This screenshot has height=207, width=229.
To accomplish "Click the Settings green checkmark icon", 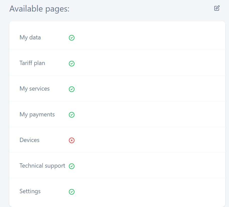I will (72, 192).
